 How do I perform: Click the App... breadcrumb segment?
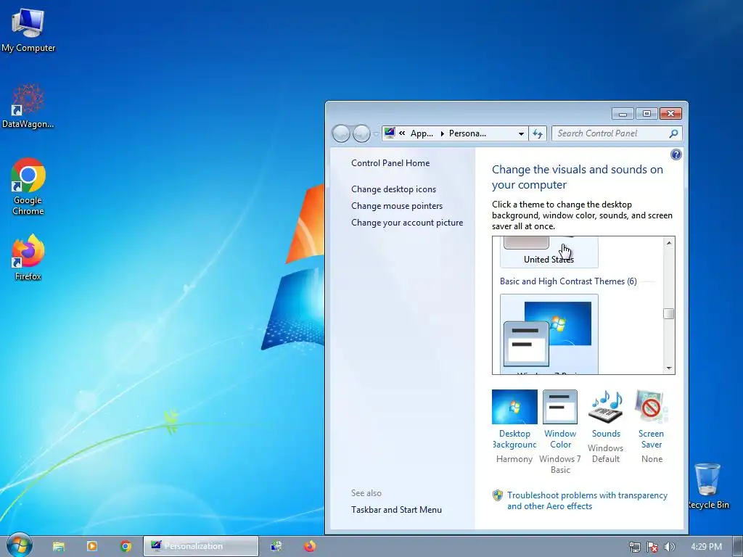(x=422, y=133)
